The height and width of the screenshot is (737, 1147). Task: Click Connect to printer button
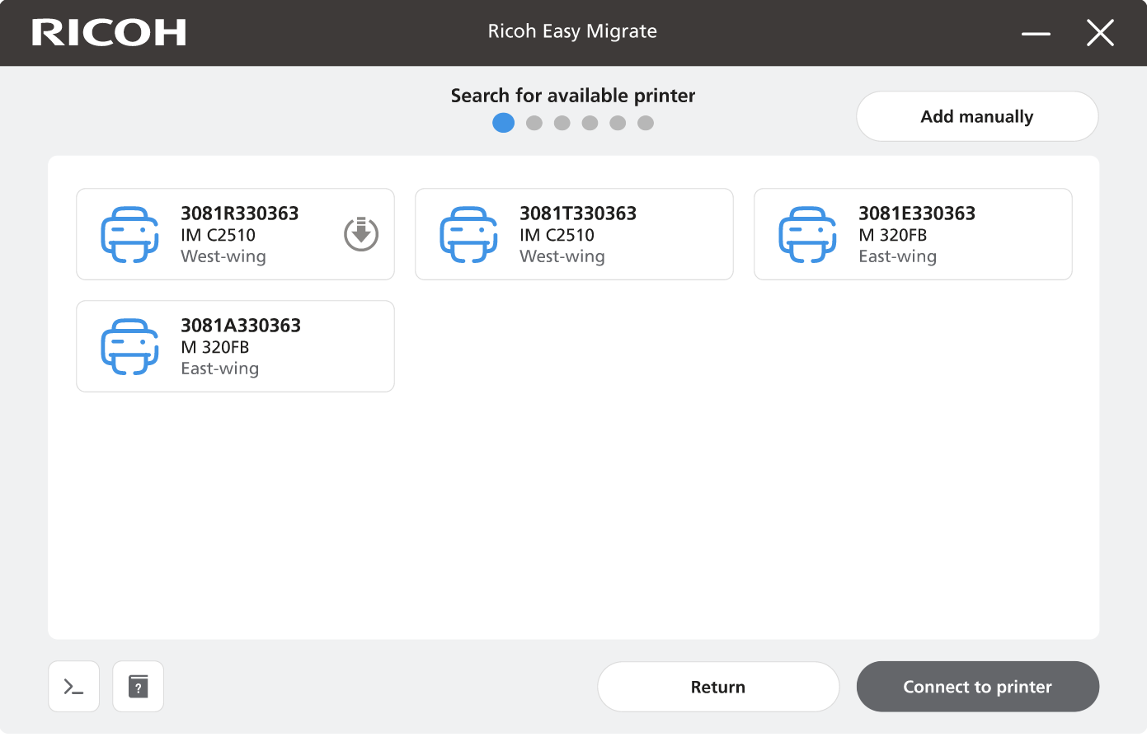[977, 687]
